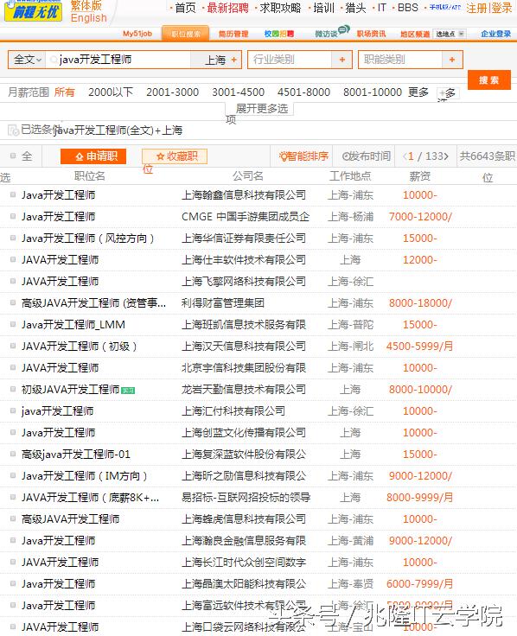Open job Java开发工程师（IM方向）
This screenshot has height=636, width=517.
[x=84, y=476]
